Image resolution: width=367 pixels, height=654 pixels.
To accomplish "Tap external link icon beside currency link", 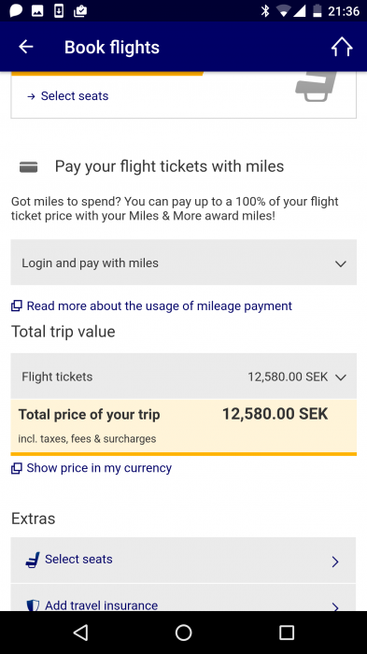I will 16,468.
